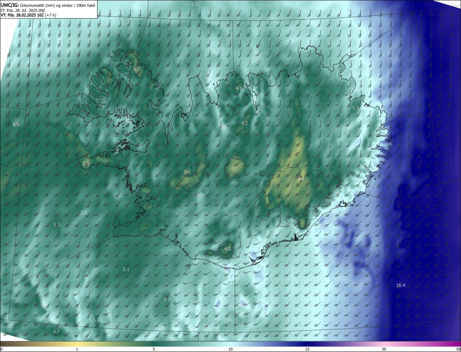Click the 4.7 value in the bottom-left corner
Screen dimensions: 461x352
click(56, 332)
